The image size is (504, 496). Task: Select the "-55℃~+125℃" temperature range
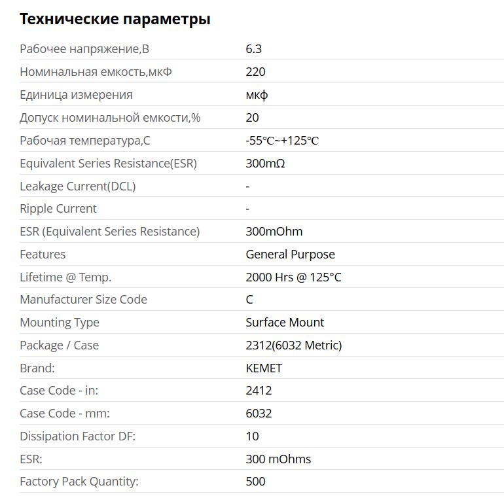282,141
